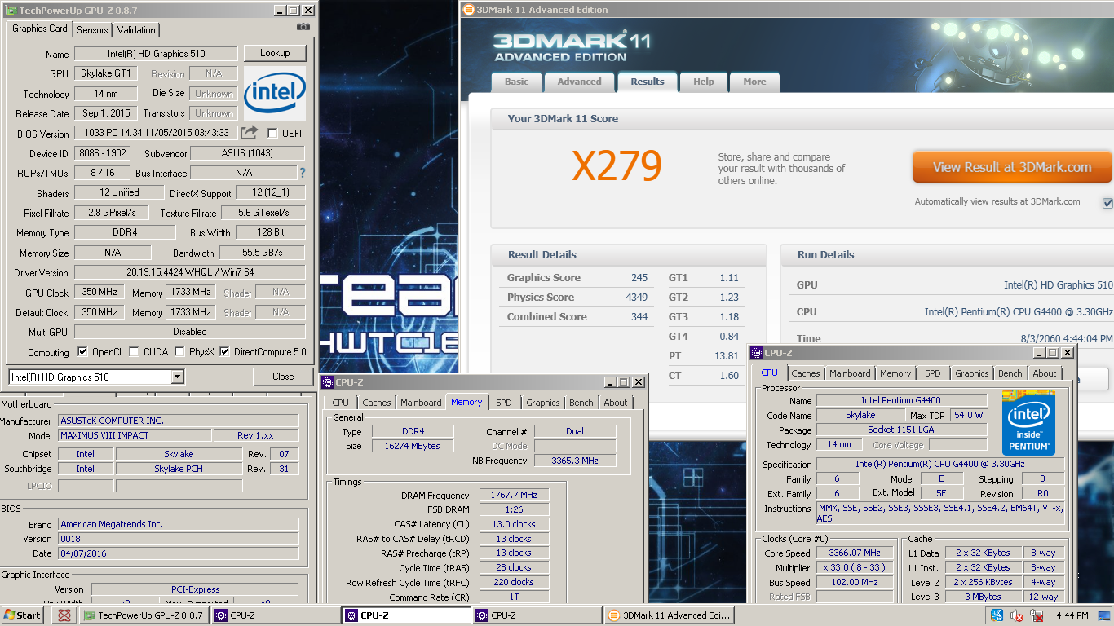Open the Windows Start menu
The height and width of the screenshot is (626, 1114).
pos(23,615)
